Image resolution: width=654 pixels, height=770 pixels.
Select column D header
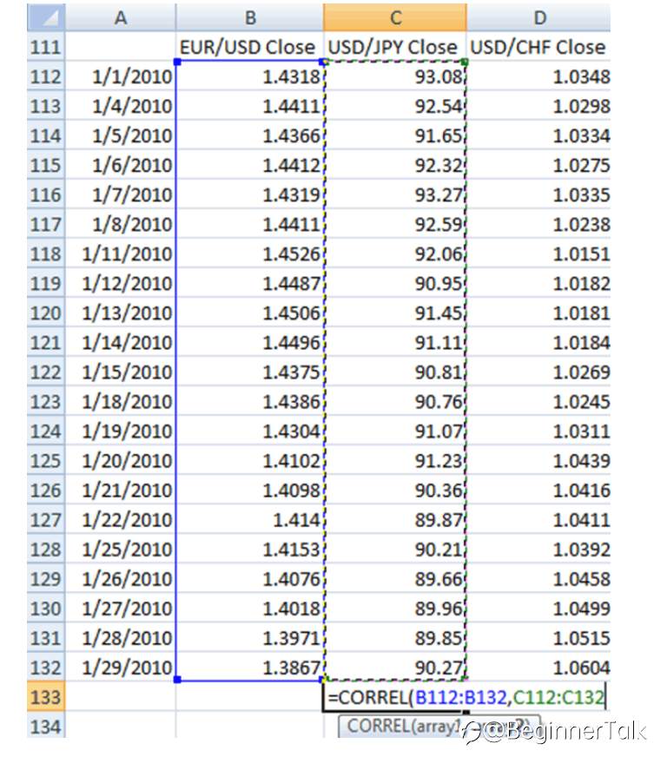point(538,17)
